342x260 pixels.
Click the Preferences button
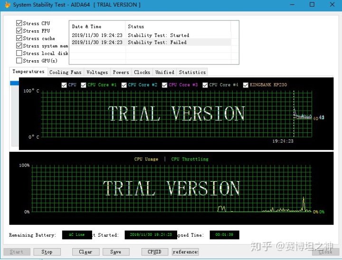click(185, 252)
